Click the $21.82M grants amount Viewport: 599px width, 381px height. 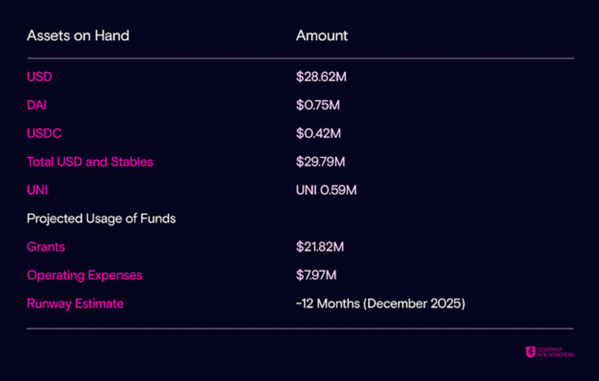(320, 247)
